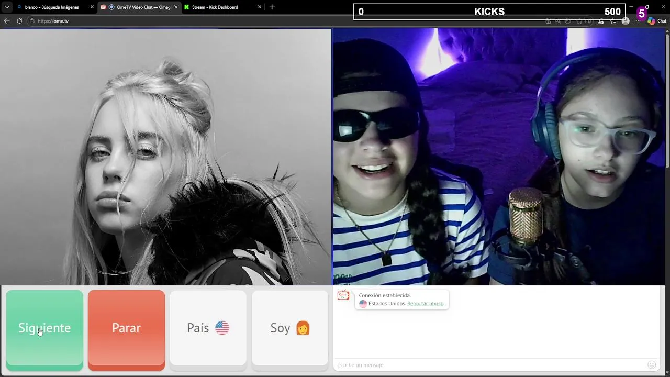Click the Conexión establecida message
Screen dimensions: 670x377
point(385,295)
